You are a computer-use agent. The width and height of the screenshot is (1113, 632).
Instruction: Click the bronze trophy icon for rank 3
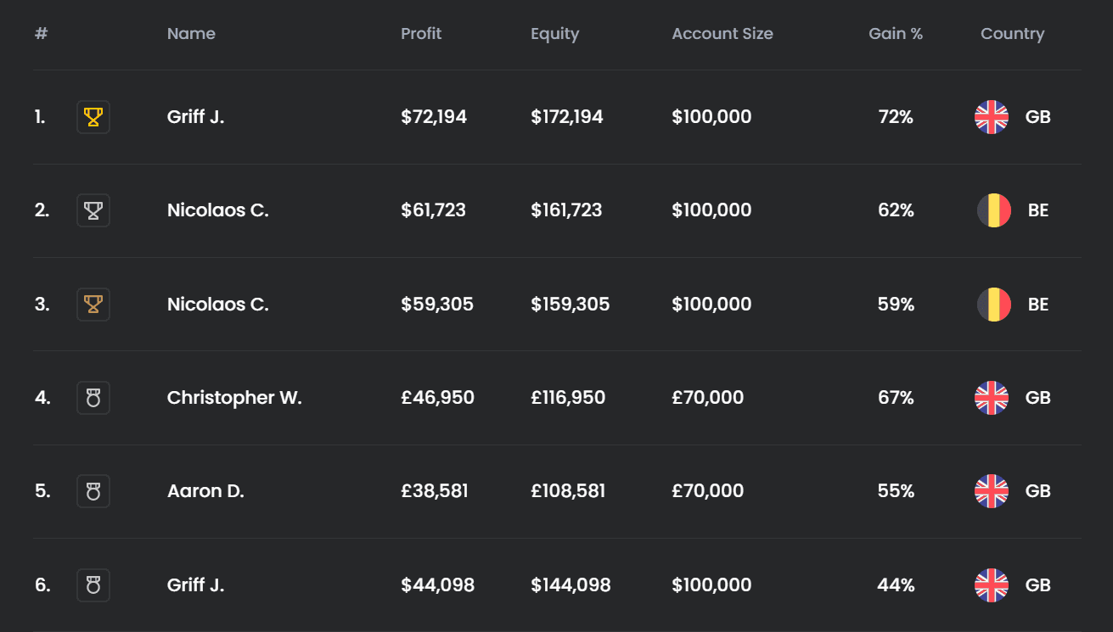click(x=93, y=304)
